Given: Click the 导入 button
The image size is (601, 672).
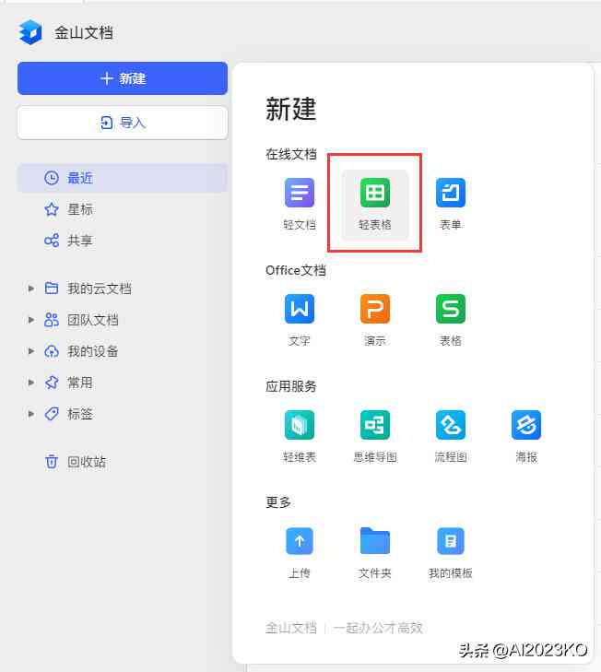Looking at the screenshot, I should [123, 123].
